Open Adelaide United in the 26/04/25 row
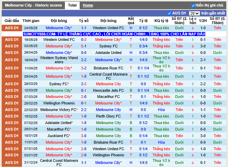 pos(108,53)
